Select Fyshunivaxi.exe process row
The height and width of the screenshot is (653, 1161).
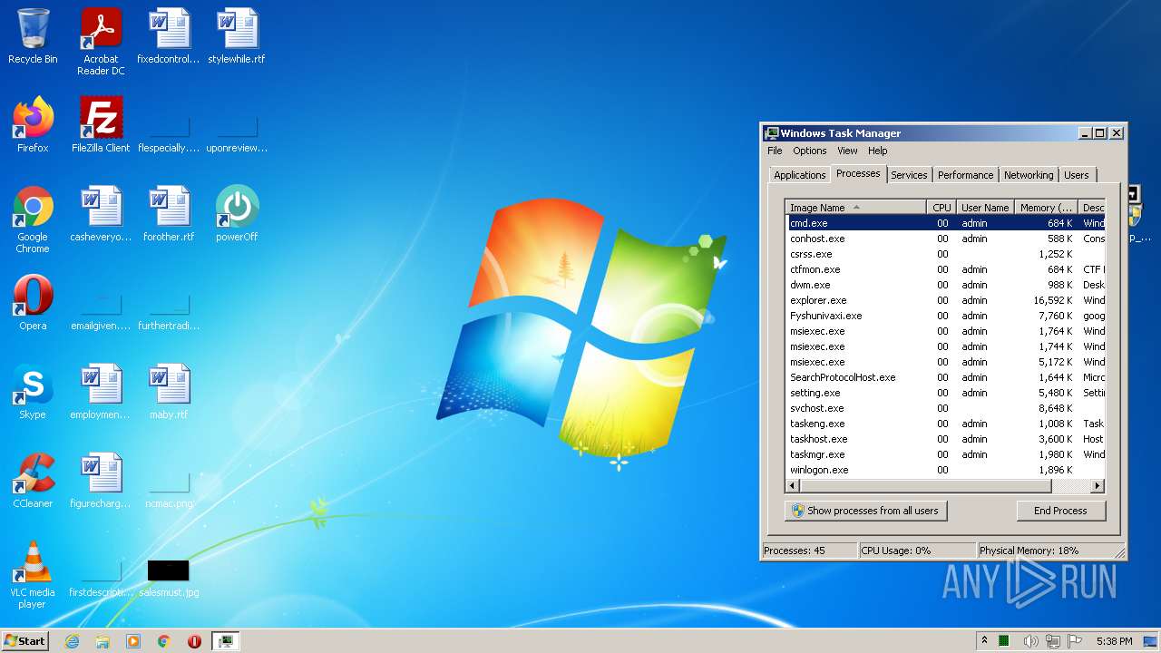pyautogui.click(x=945, y=316)
